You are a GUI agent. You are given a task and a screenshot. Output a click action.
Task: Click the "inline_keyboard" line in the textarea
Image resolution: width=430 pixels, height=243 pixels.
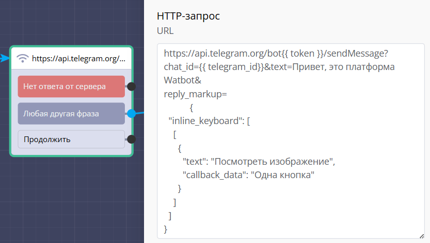tap(210, 121)
